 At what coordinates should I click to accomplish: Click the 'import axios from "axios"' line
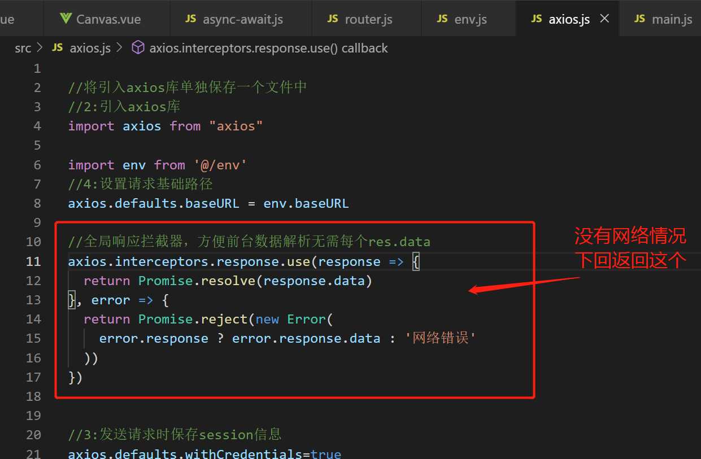(x=166, y=126)
